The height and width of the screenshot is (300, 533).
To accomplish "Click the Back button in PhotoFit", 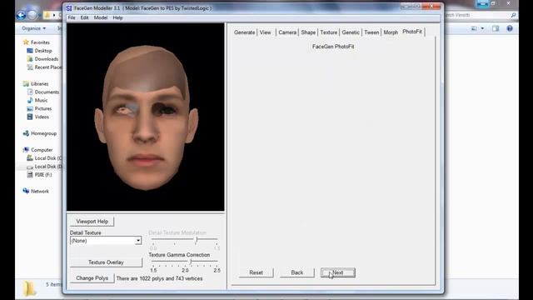I will [x=296, y=272].
